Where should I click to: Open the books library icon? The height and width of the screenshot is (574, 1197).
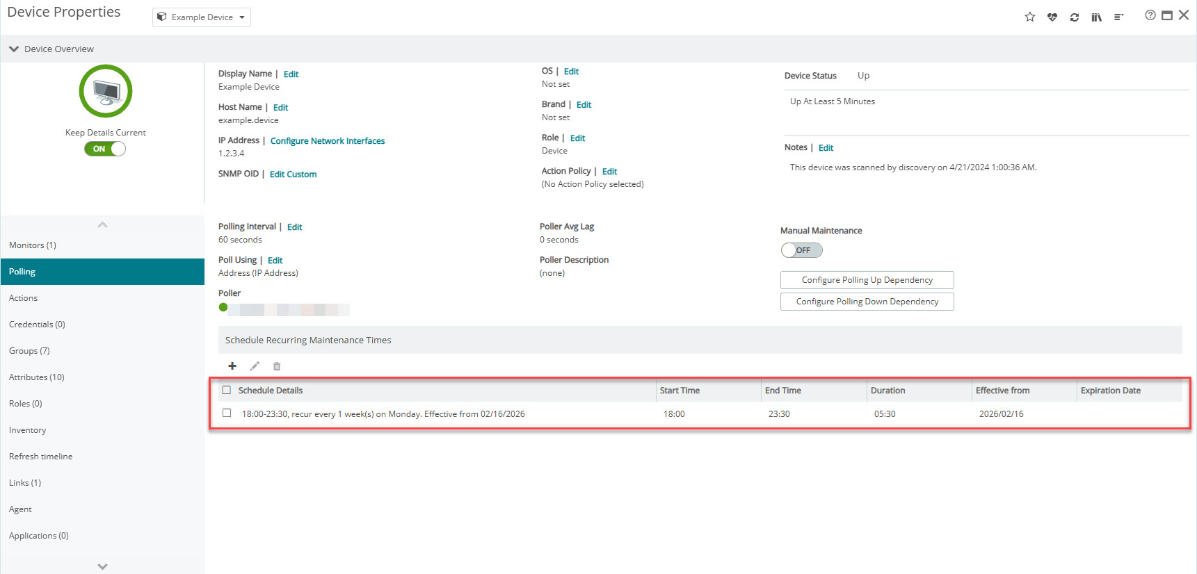point(1097,17)
